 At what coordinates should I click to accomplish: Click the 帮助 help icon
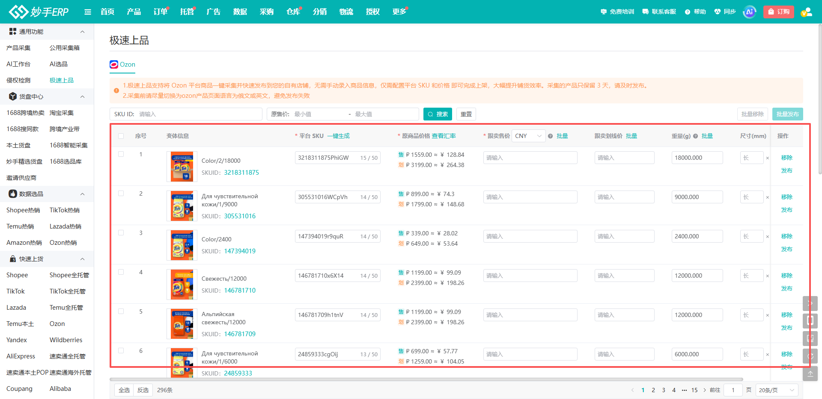[x=688, y=12]
